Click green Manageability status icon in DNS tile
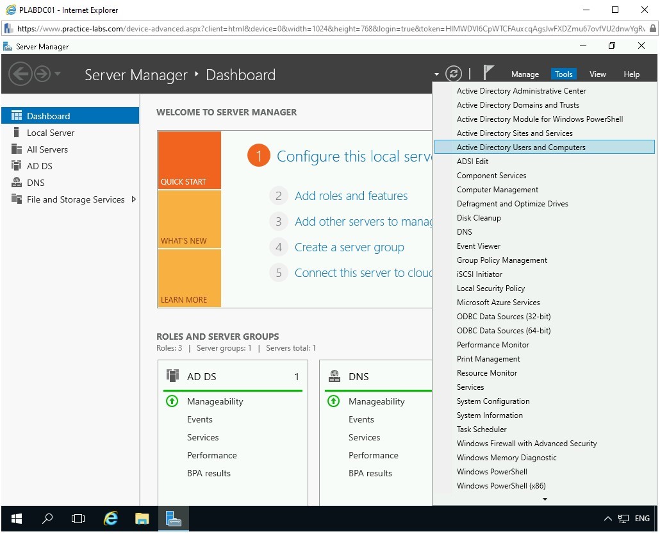The width and height of the screenshot is (660, 534). click(x=333, y=401)
